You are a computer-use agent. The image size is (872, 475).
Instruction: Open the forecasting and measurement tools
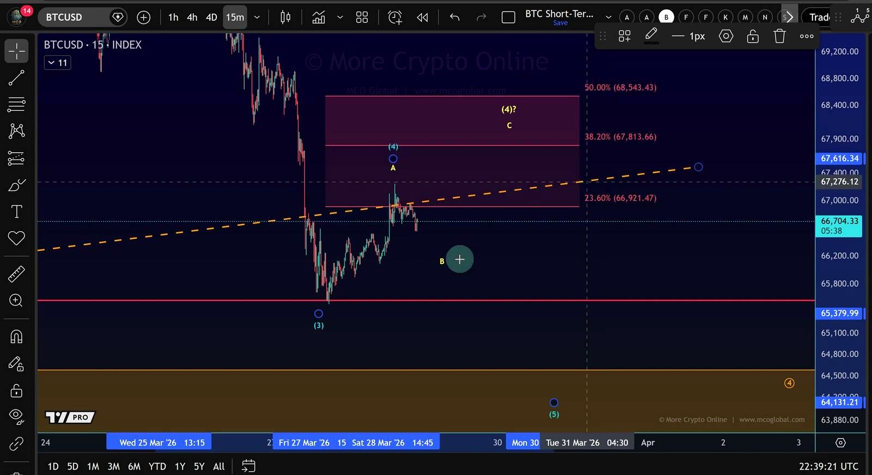16,158
